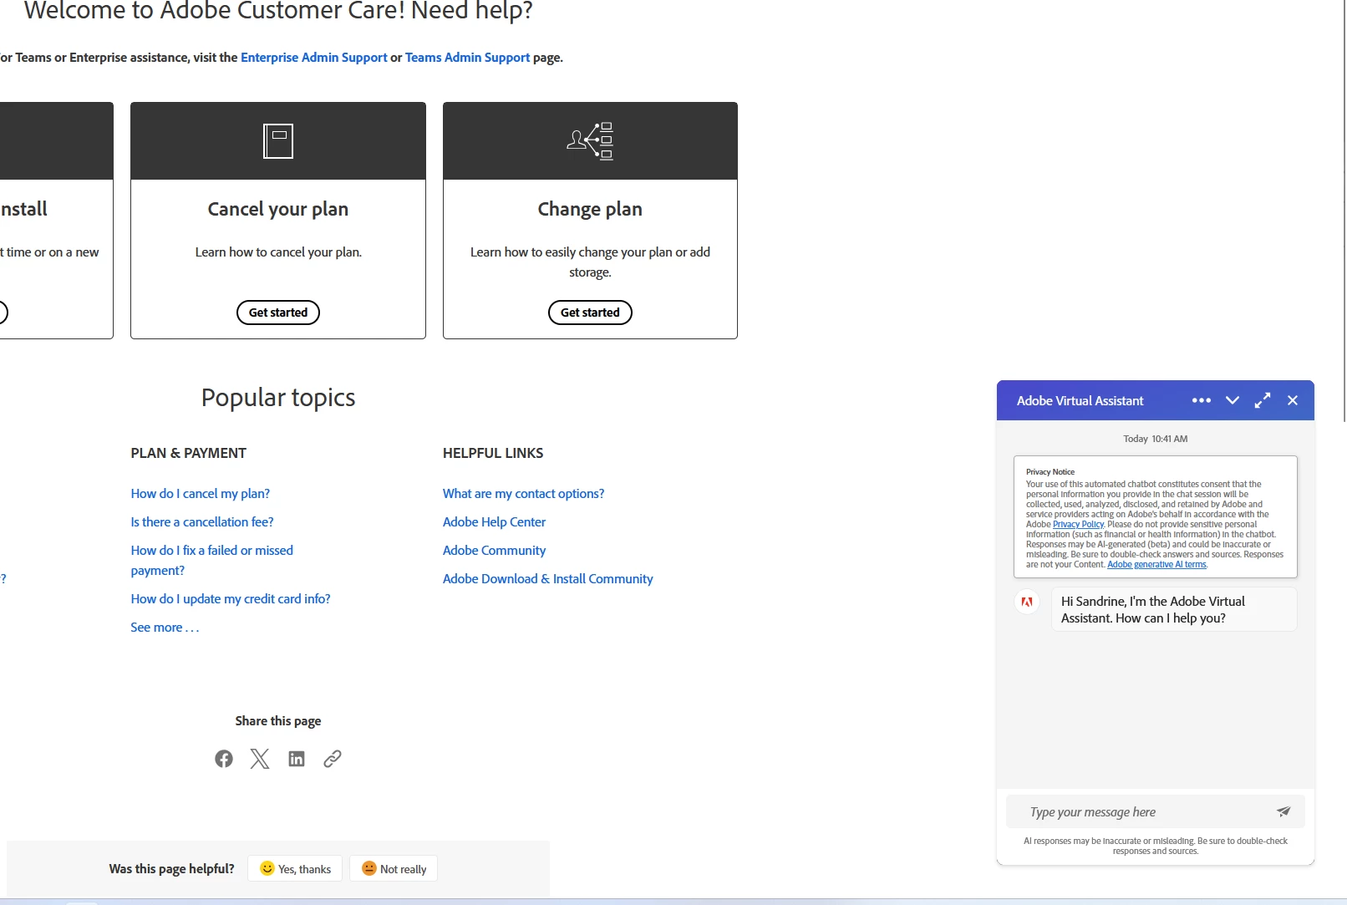Screen dimensions: 1347x905
Task: Click the Change plan card icon
Action: coord(590,141)
